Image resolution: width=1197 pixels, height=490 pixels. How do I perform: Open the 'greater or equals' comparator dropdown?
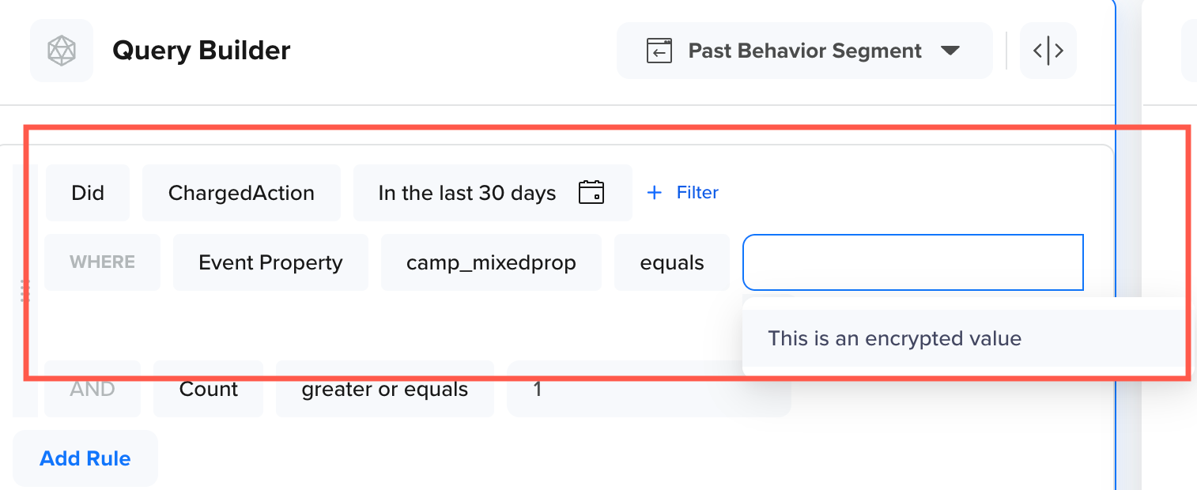384,389
